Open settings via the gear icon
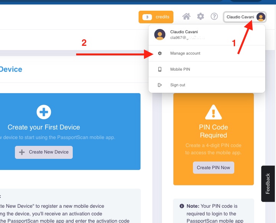 click(x=201, y=16)
